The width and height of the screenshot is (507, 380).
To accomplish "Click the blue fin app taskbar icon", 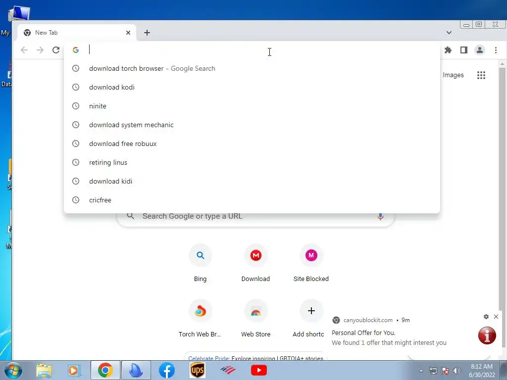I will (136, 370).
